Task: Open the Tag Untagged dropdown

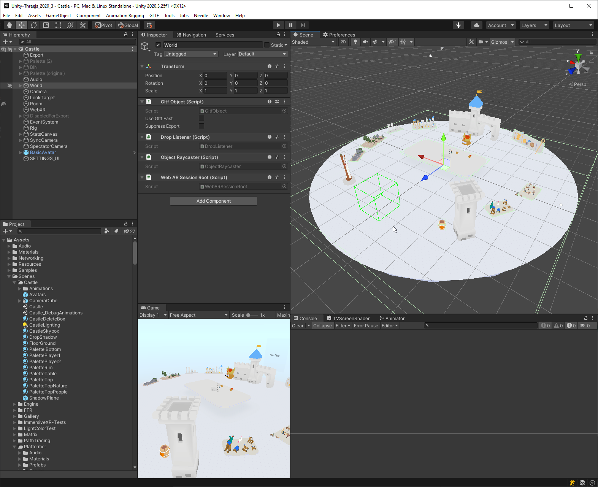Action: (191, 54)
